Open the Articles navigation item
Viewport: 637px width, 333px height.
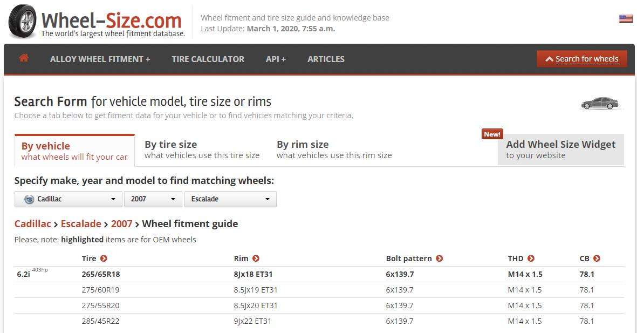[326, 59]
